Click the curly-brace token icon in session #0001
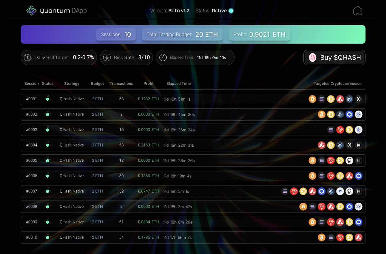 [x=359, y=99]
